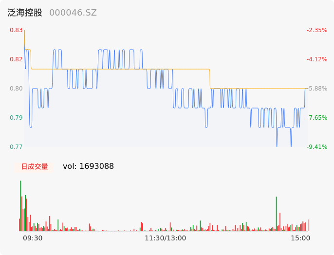Click the 0.83 price axis label
Screen dimensions: 334x255
[x=16, y=30]
